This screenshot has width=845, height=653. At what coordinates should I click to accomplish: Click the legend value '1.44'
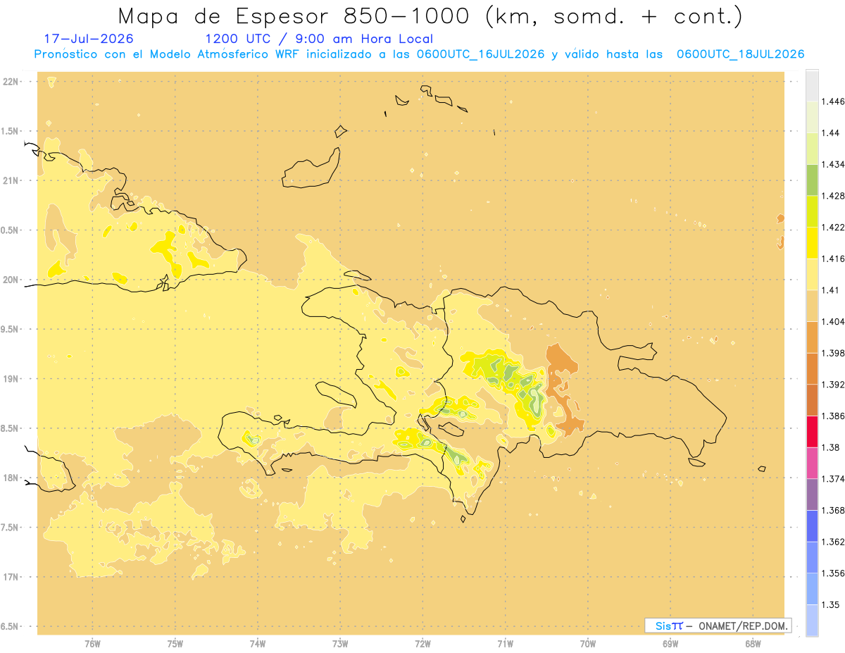830,133
